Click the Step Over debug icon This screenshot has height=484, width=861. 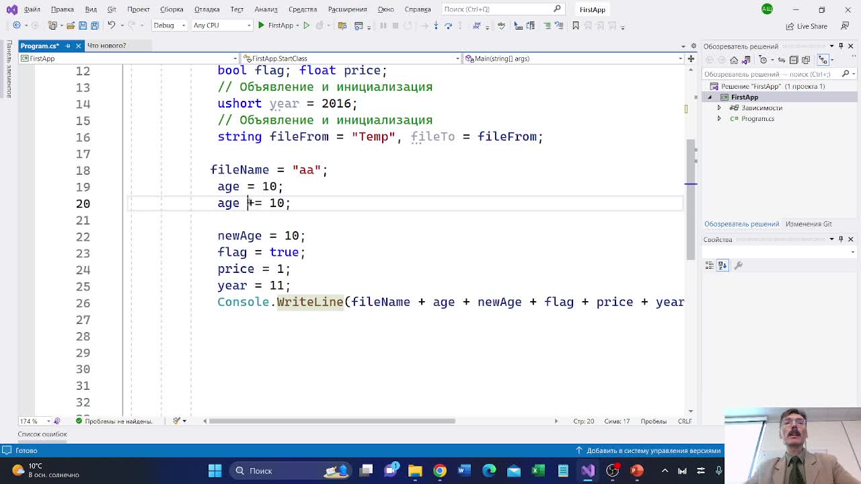[x=448, y=26]
